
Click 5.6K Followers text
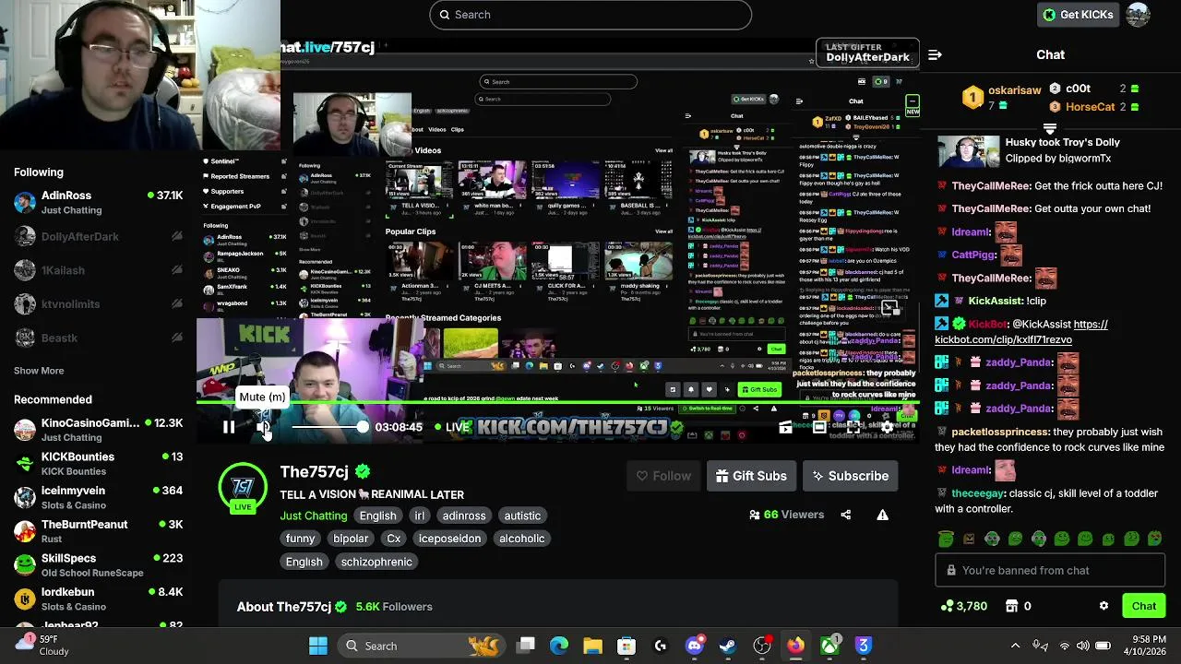394,607
